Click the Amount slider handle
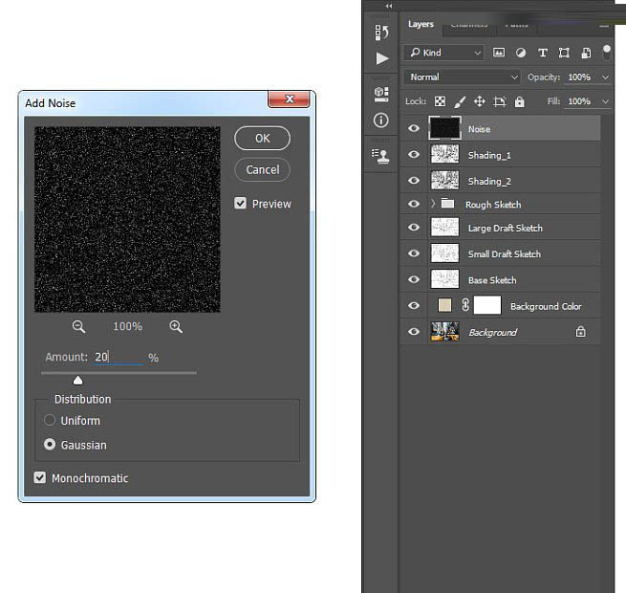The width and height of the screenshot is (626, 593). pyautogui.click(x=78, y=380)
